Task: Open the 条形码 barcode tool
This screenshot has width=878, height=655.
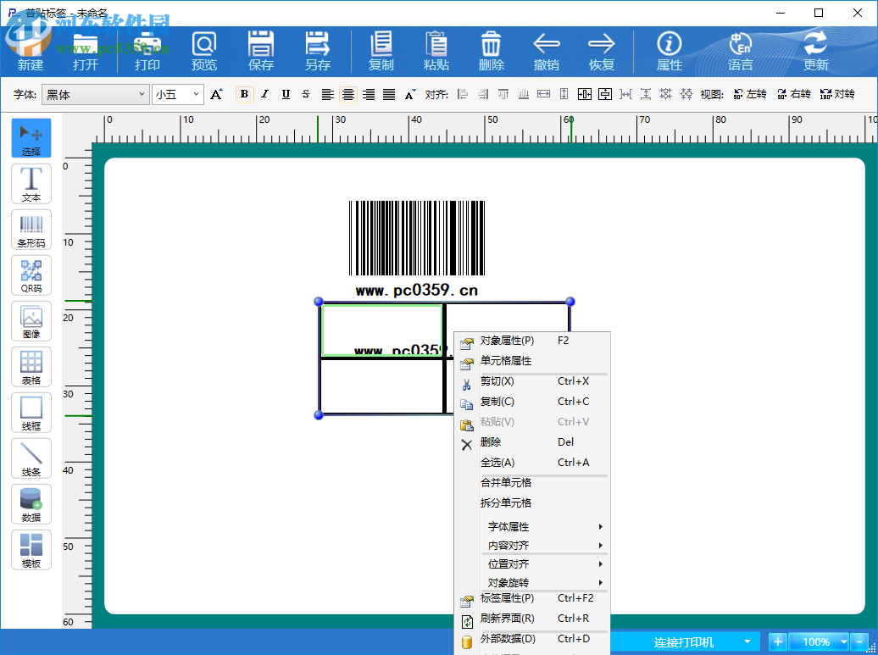Action: [31, 229]
